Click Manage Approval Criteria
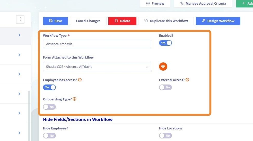Image resolution: width=253 pixels, height=141 pixels. [203, 4]
